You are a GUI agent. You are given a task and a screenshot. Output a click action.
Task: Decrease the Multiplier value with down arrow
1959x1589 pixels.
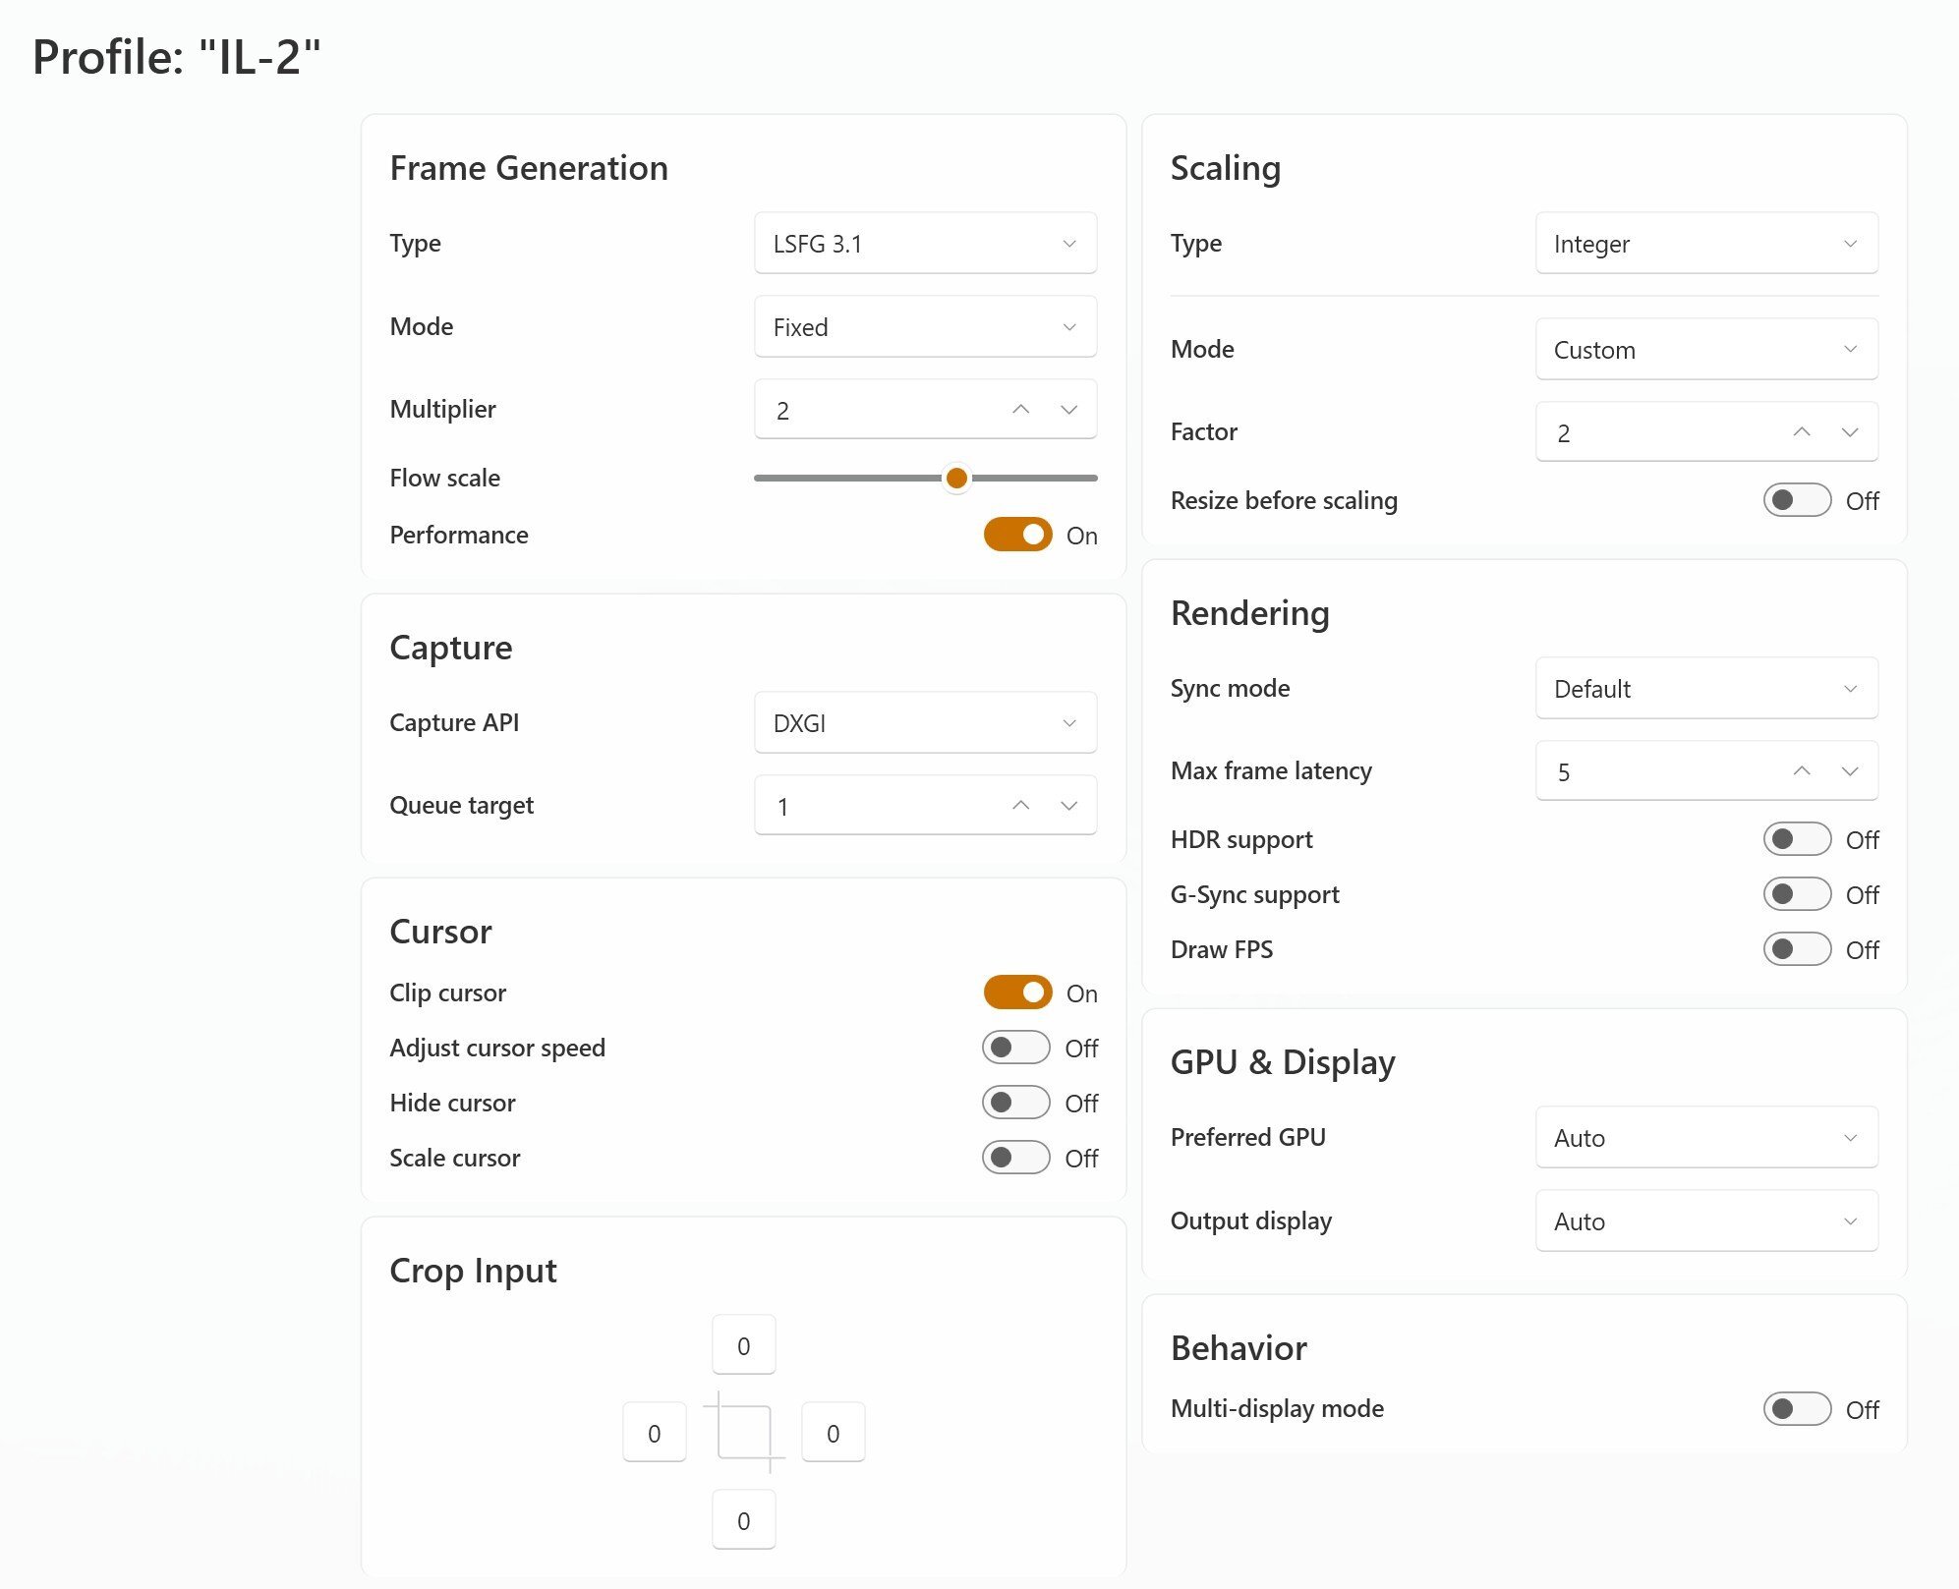[1068, 410]
